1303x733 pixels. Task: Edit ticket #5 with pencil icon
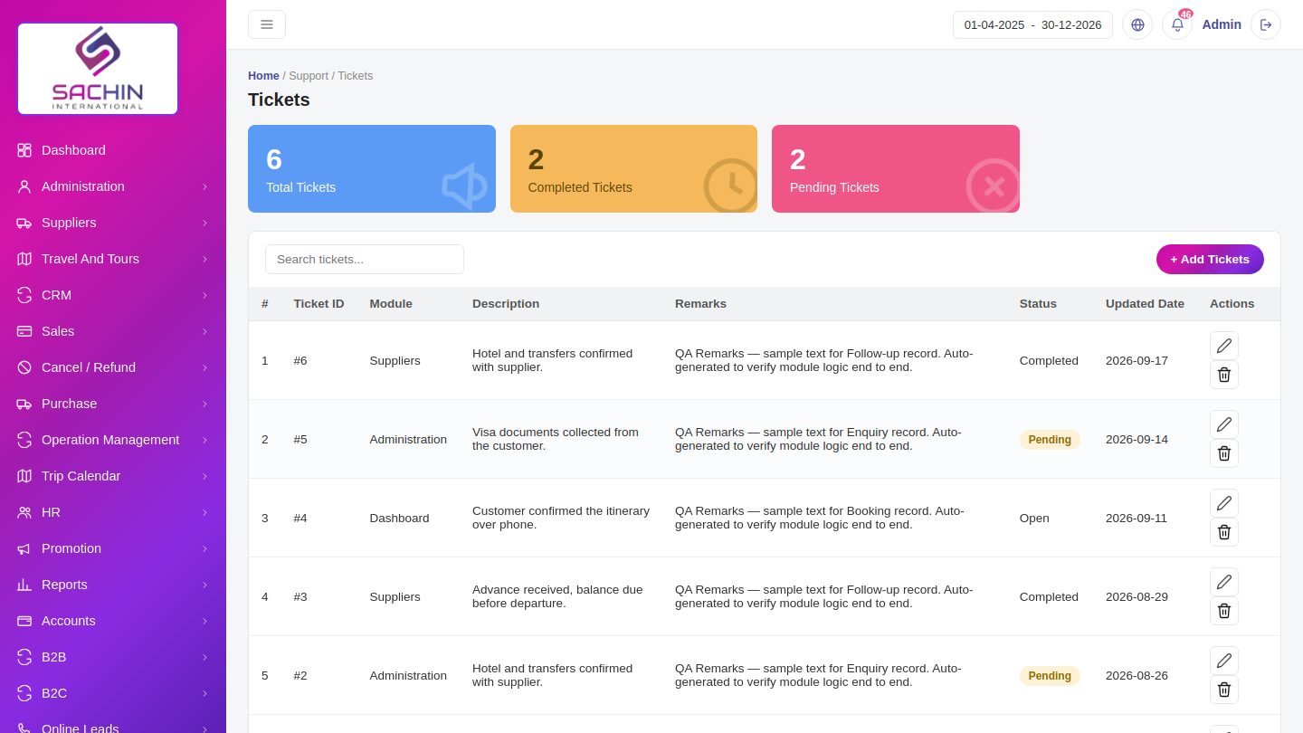(x=1224, y=424)
